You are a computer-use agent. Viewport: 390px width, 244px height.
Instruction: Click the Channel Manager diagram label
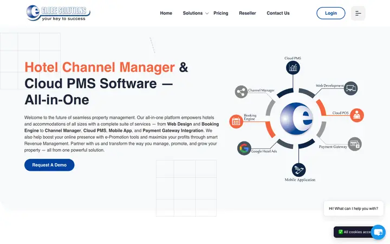(261, 90)
